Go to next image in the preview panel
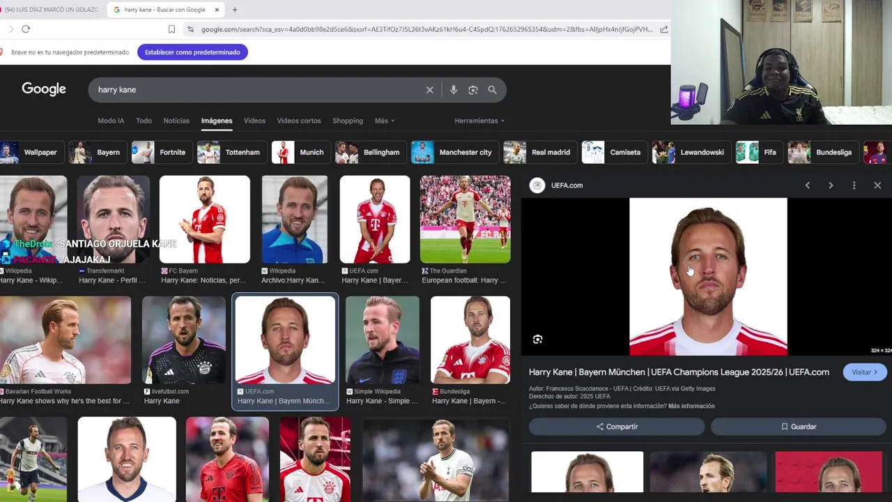Screen dimensions: 892x502 (831, 185)
